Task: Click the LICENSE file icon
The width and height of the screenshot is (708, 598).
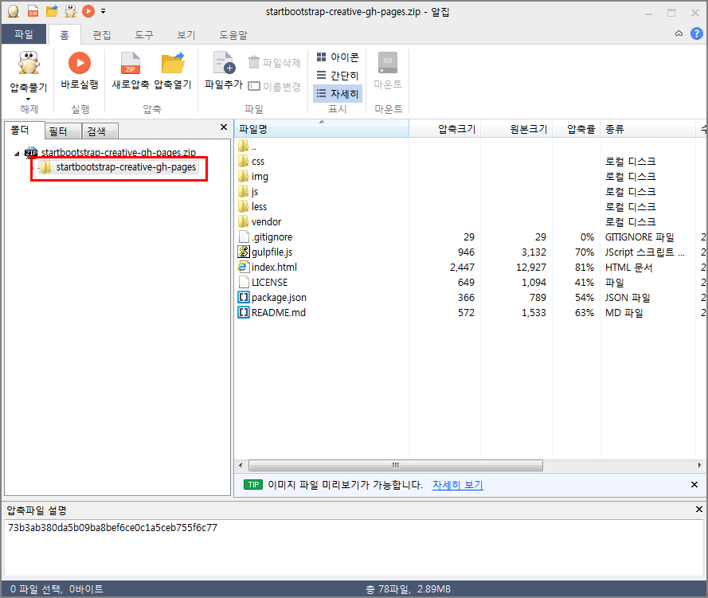Action: [x=244, y=282]
